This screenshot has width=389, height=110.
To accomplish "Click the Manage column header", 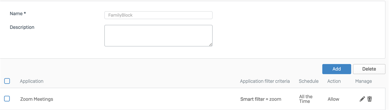I will click(363, 81).
